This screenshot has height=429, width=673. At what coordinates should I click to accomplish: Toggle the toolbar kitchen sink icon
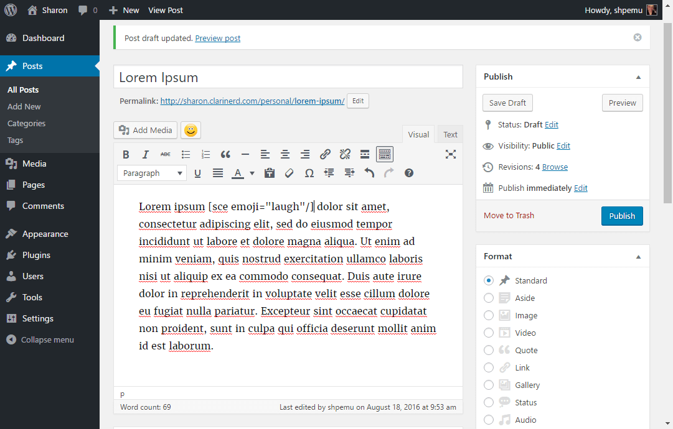pyautogui.click(x=385, y=155)
